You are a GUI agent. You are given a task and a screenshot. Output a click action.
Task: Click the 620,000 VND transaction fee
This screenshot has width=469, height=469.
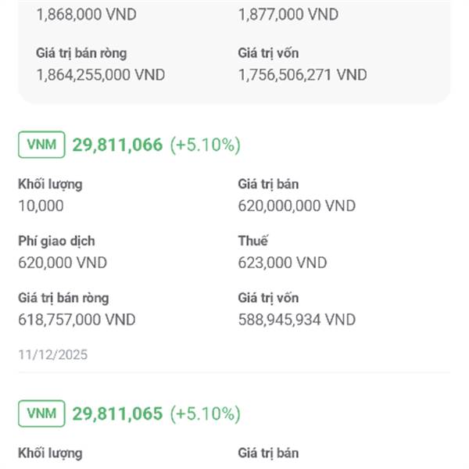[63, 263]
